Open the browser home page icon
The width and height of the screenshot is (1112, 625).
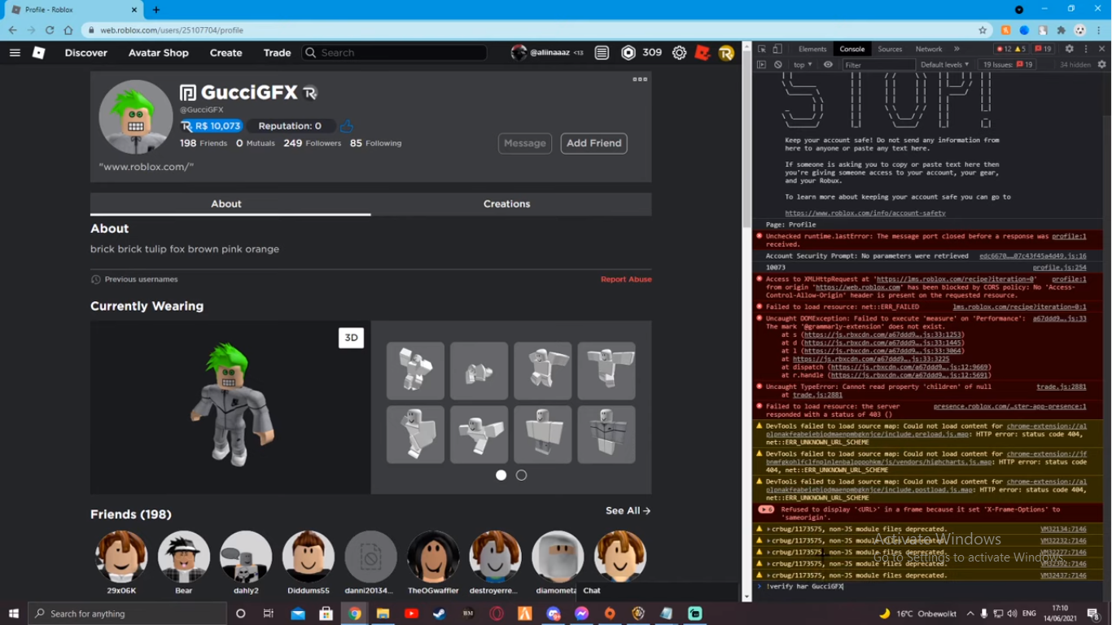[x=68, y=30]
